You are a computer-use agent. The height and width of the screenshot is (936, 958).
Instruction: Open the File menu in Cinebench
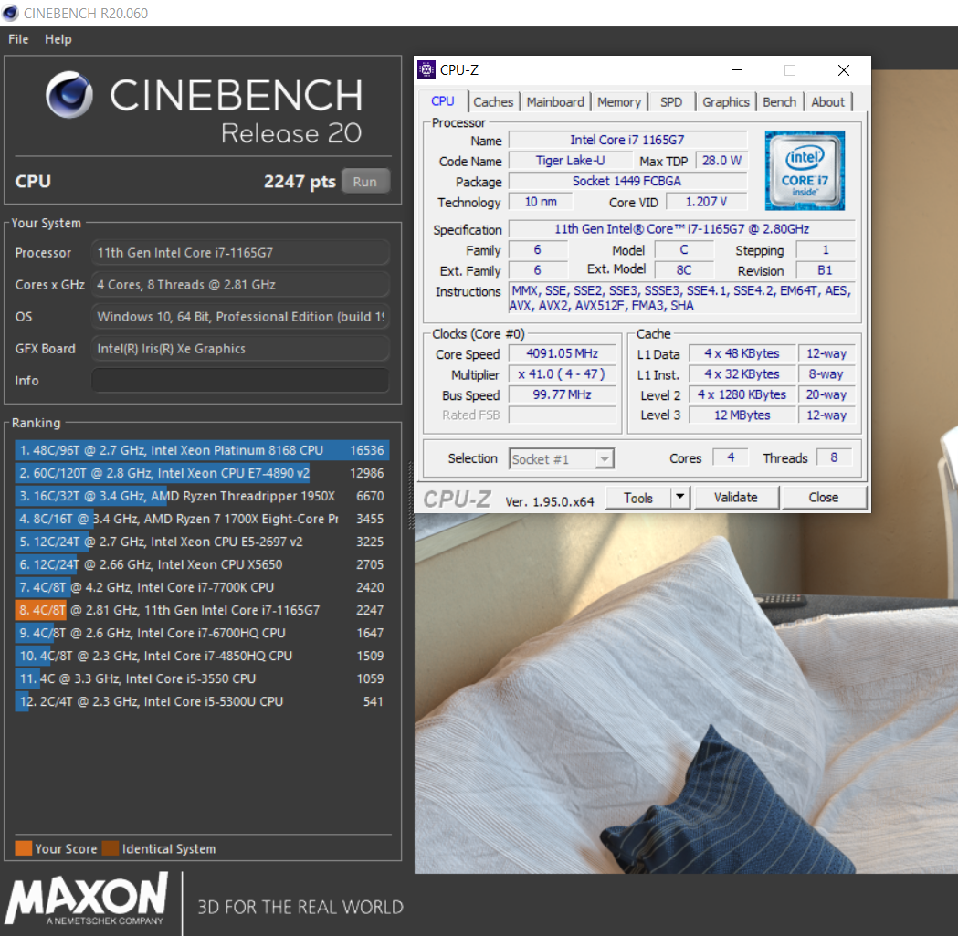(18, 39)
